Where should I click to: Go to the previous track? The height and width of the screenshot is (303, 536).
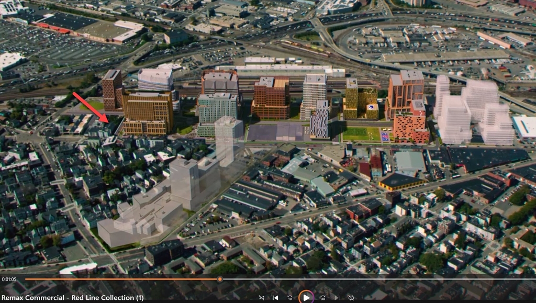[x=275, y=298]
